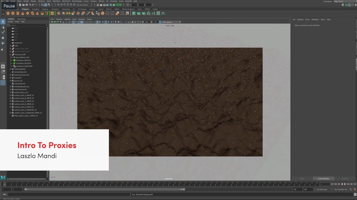The width and height of the screenshot is (357, 200).
Task: Click the SVG shelf tool
Action: [52, 13]
